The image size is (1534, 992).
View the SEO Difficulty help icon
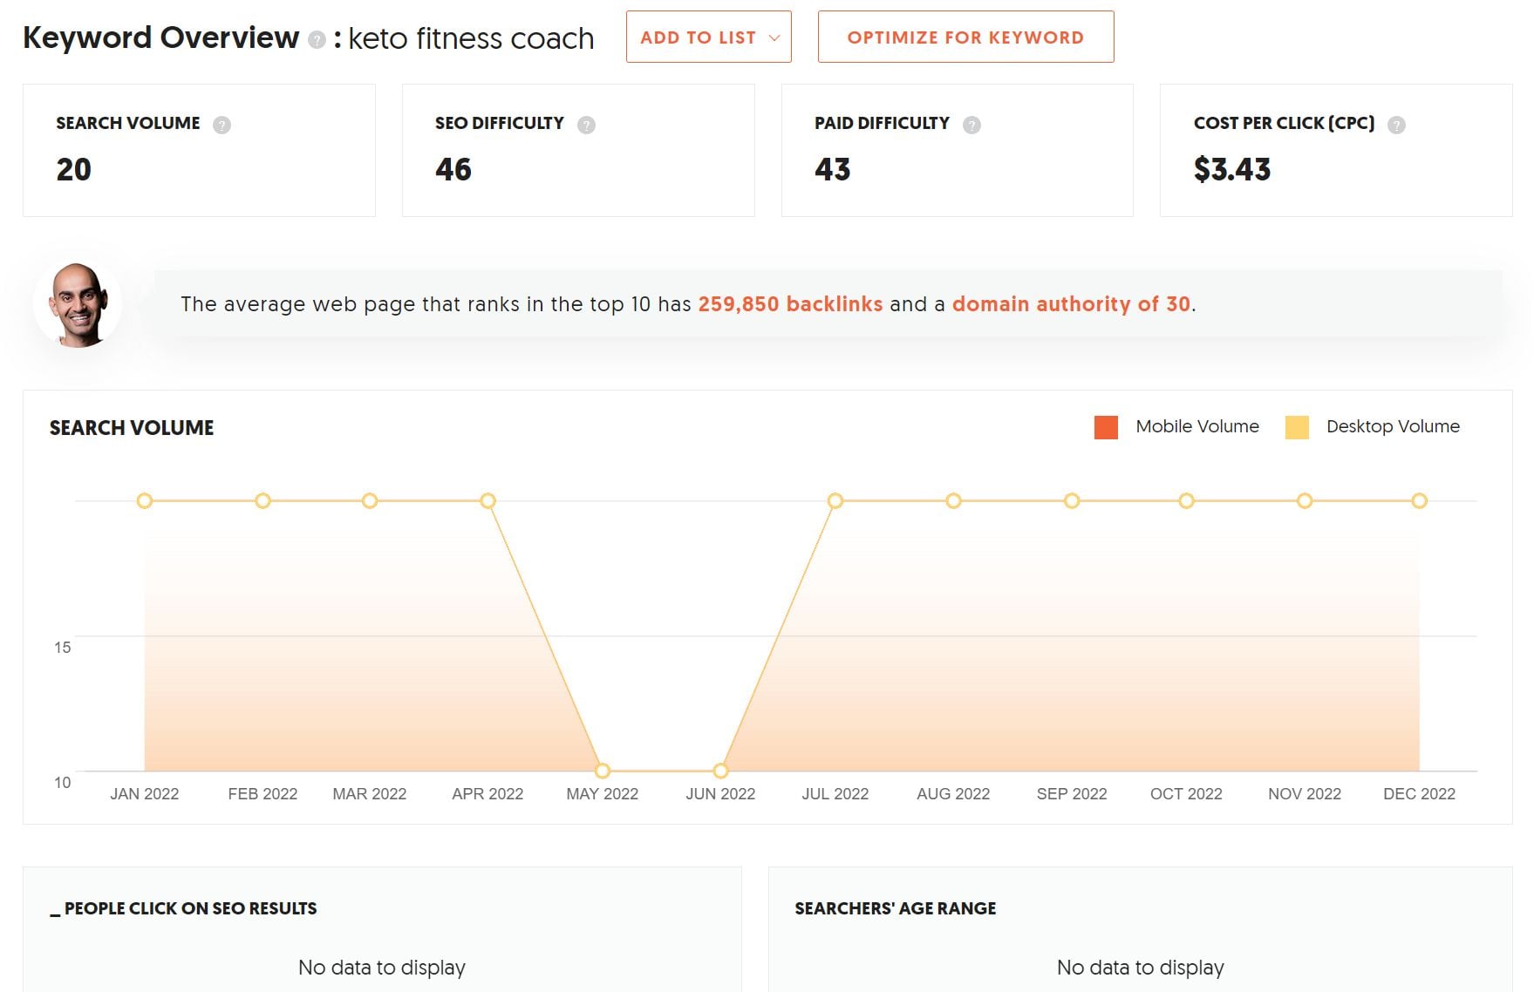pos(586,124)
